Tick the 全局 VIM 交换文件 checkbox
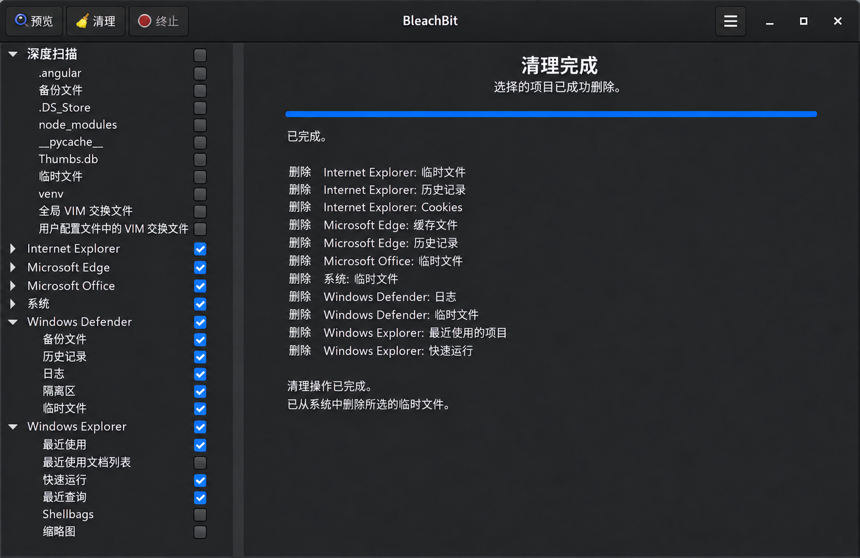Screen dimensions: 860x558 coord(200,212)
